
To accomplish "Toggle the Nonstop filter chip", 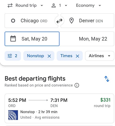I will click(35, 56).
